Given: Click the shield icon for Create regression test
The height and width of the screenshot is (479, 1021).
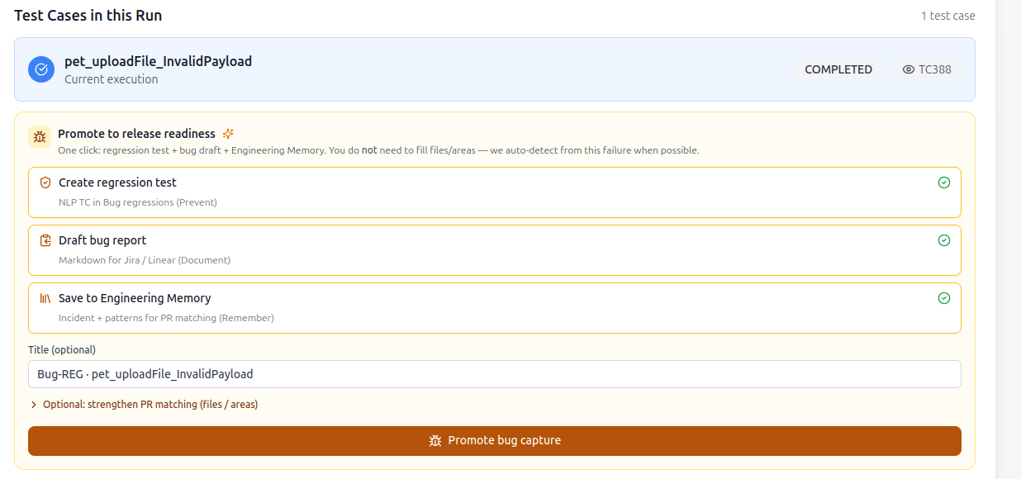Looking at the screenshot, I should [x=45, y=183].
